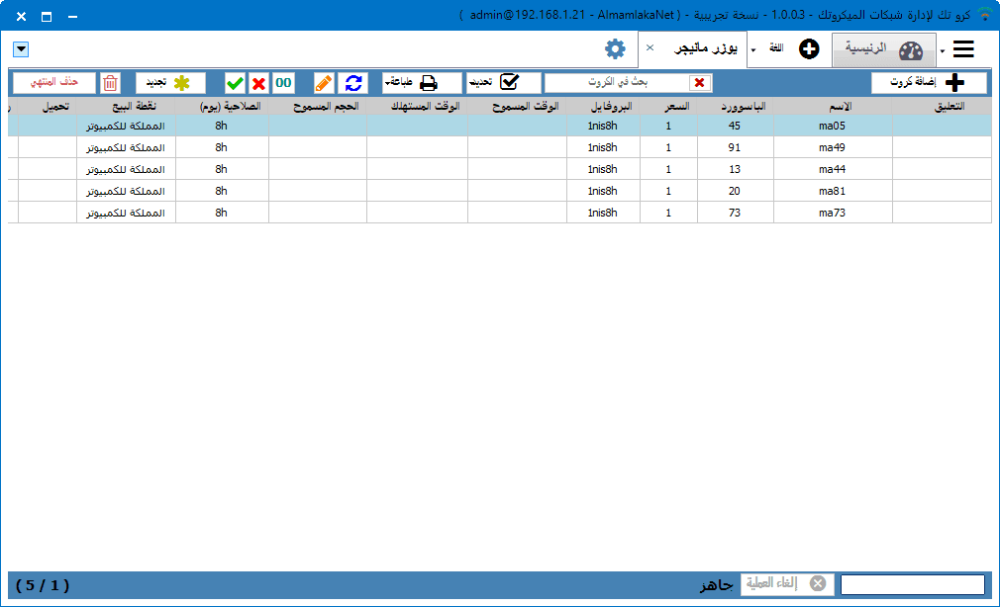
Task: Click the الوقت المستهلك column header
Action: pos(417,107)
